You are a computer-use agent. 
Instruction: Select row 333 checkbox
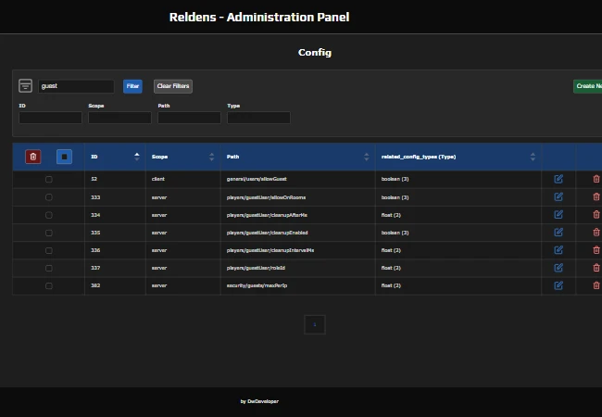tap(49, 197)
